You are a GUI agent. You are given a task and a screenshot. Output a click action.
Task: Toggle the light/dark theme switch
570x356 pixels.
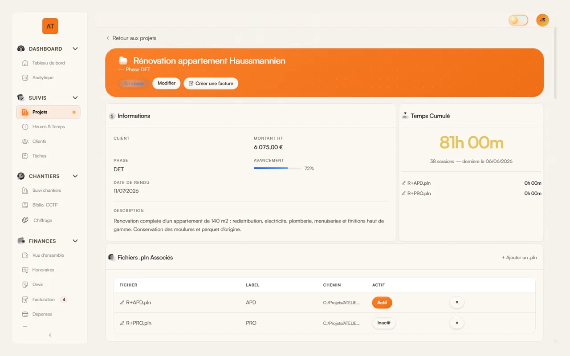coord(518,20)
